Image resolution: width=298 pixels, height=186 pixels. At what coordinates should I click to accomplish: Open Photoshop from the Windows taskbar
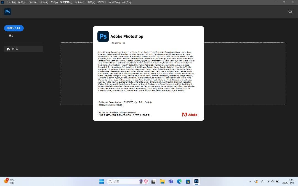[x=196, y=181]
